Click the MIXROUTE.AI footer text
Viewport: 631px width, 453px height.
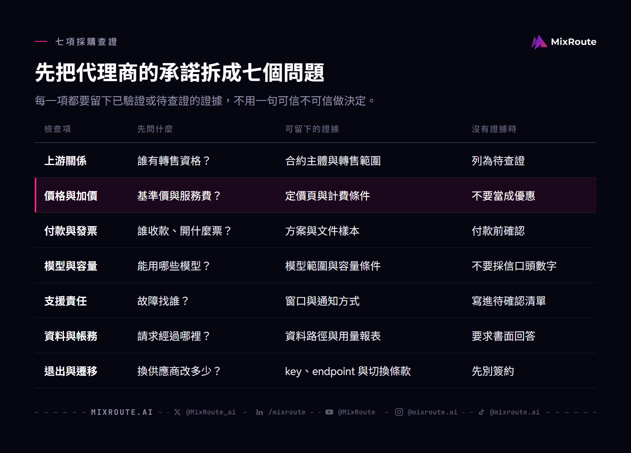tap(122, 412)
